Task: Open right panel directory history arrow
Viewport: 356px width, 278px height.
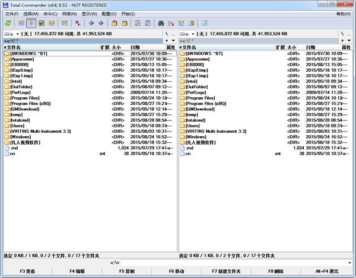Action: (349, 40)
